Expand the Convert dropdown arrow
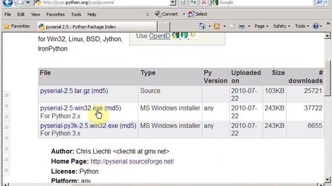Viewport: 332px width, 186px height. pos(184,14)
